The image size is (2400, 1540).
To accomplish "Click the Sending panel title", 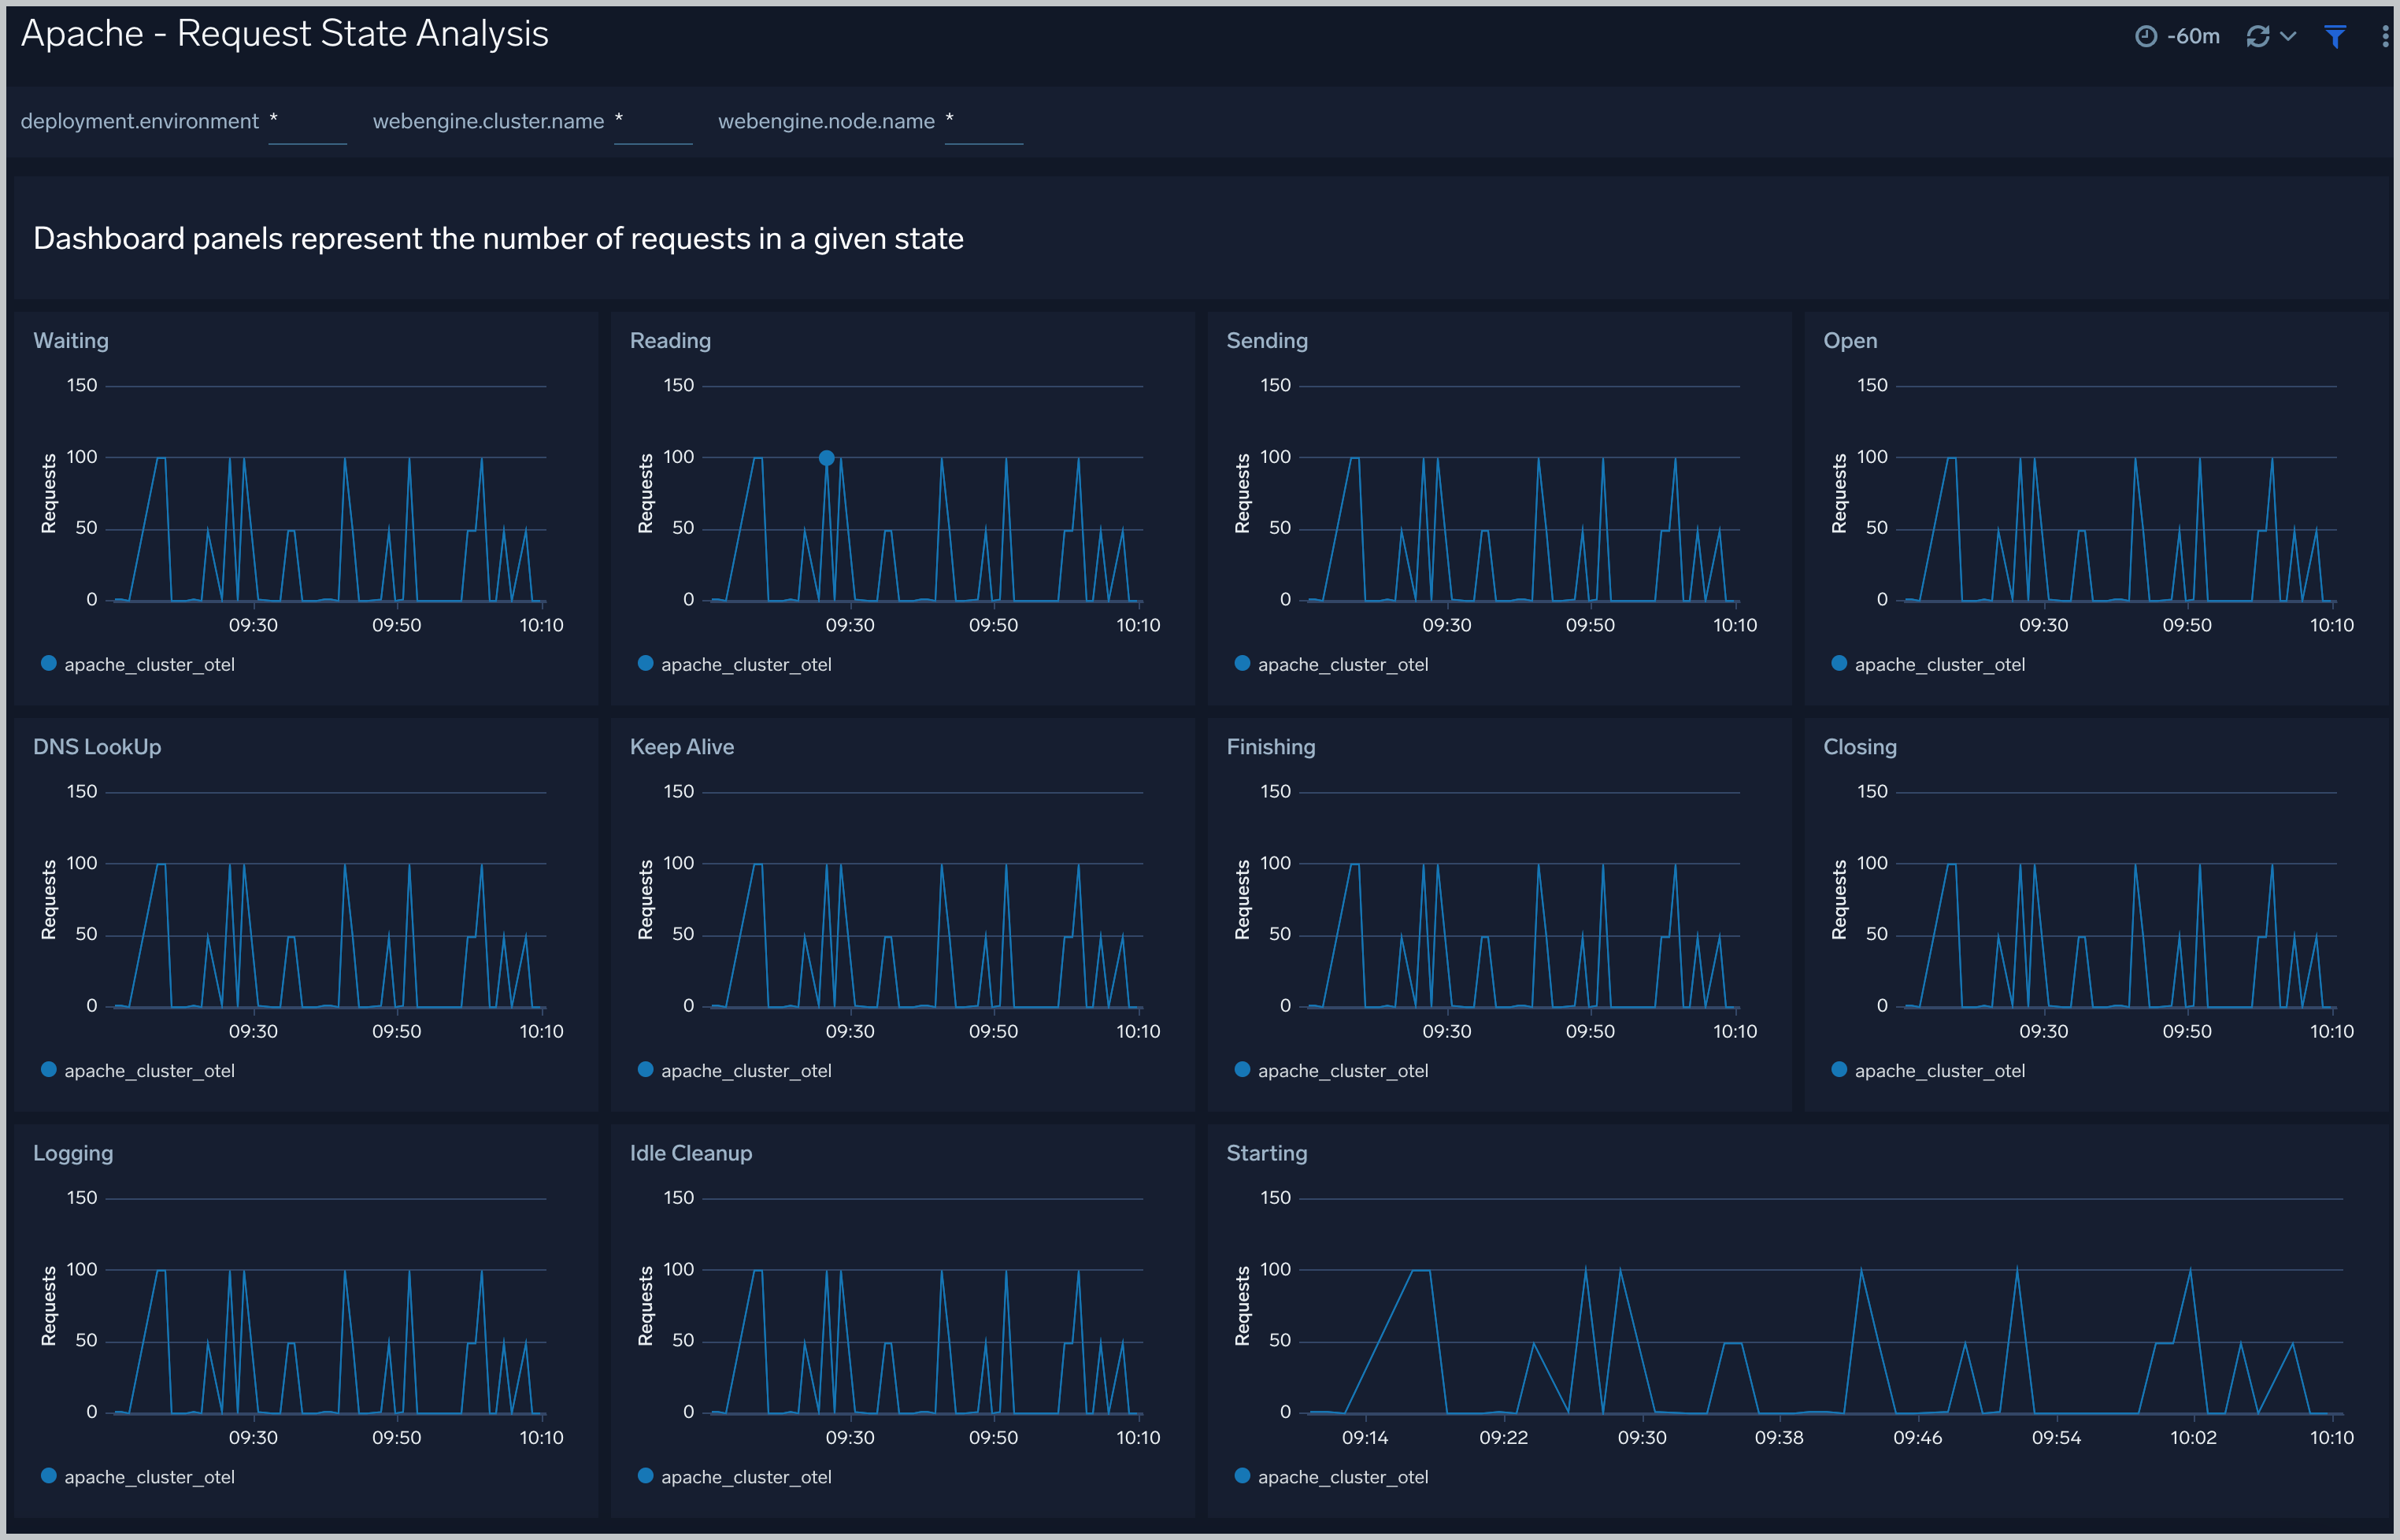I will [x=1267, y=340].
